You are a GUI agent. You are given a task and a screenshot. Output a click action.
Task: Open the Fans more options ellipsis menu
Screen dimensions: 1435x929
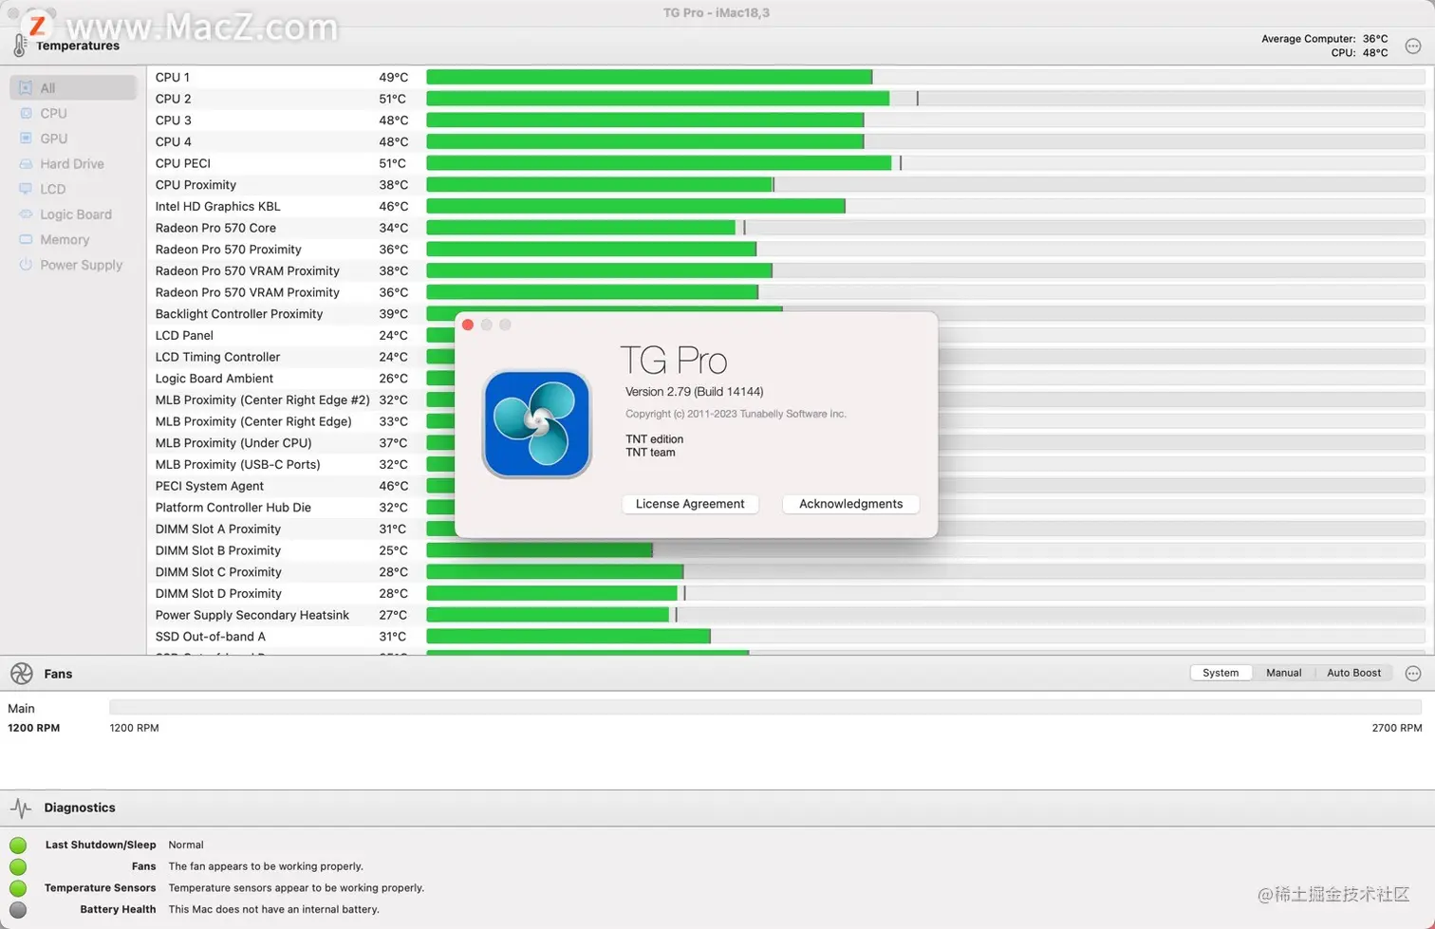(x=1413, y=673)
